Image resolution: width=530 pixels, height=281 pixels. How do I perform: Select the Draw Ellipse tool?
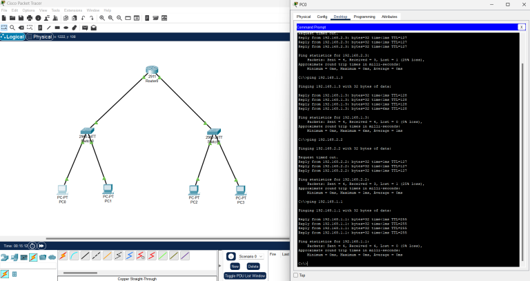(x=66, y=28)
